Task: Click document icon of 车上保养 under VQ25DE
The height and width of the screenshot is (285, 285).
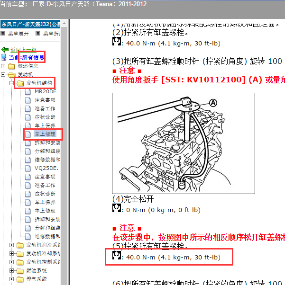Action: pos(28,202)
